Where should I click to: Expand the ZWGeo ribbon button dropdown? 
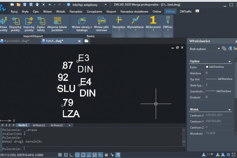point(168,30)
